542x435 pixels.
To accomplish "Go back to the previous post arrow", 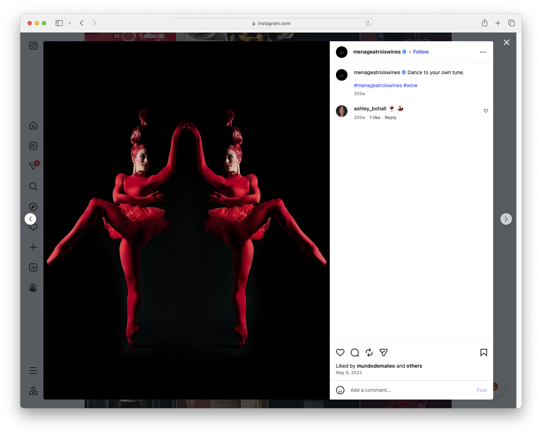I will point(30,219).
